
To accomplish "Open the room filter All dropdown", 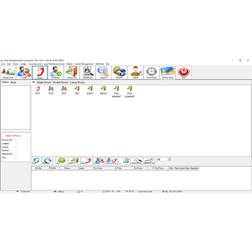I will click(164, 160).
